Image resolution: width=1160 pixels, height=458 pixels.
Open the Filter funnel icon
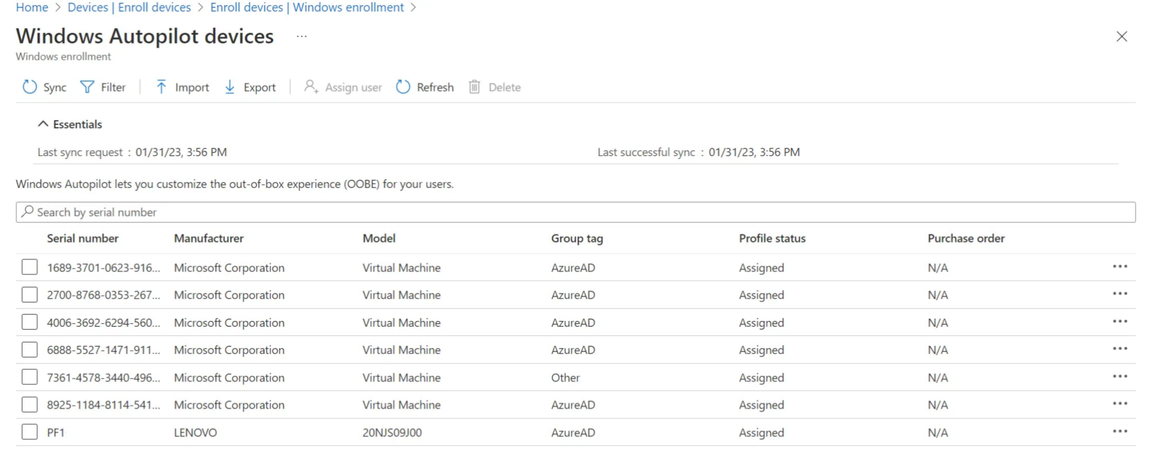click(87, 87)
